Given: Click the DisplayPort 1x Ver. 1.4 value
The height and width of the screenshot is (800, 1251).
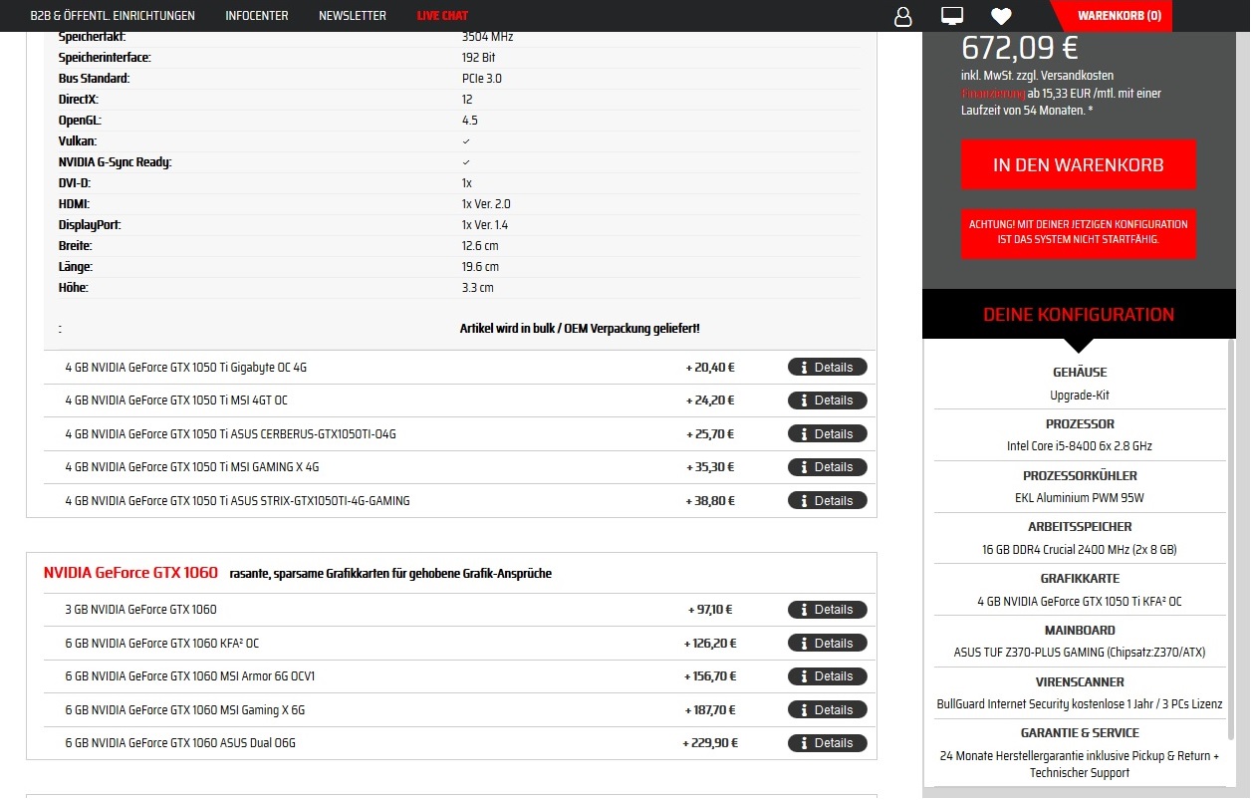Looking at the screenshot, I should pyautogui.click(x=486, y=225).
